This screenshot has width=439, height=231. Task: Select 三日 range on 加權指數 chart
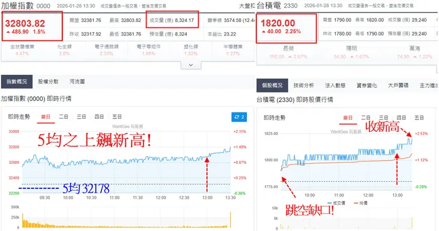[x=81, y=117]
